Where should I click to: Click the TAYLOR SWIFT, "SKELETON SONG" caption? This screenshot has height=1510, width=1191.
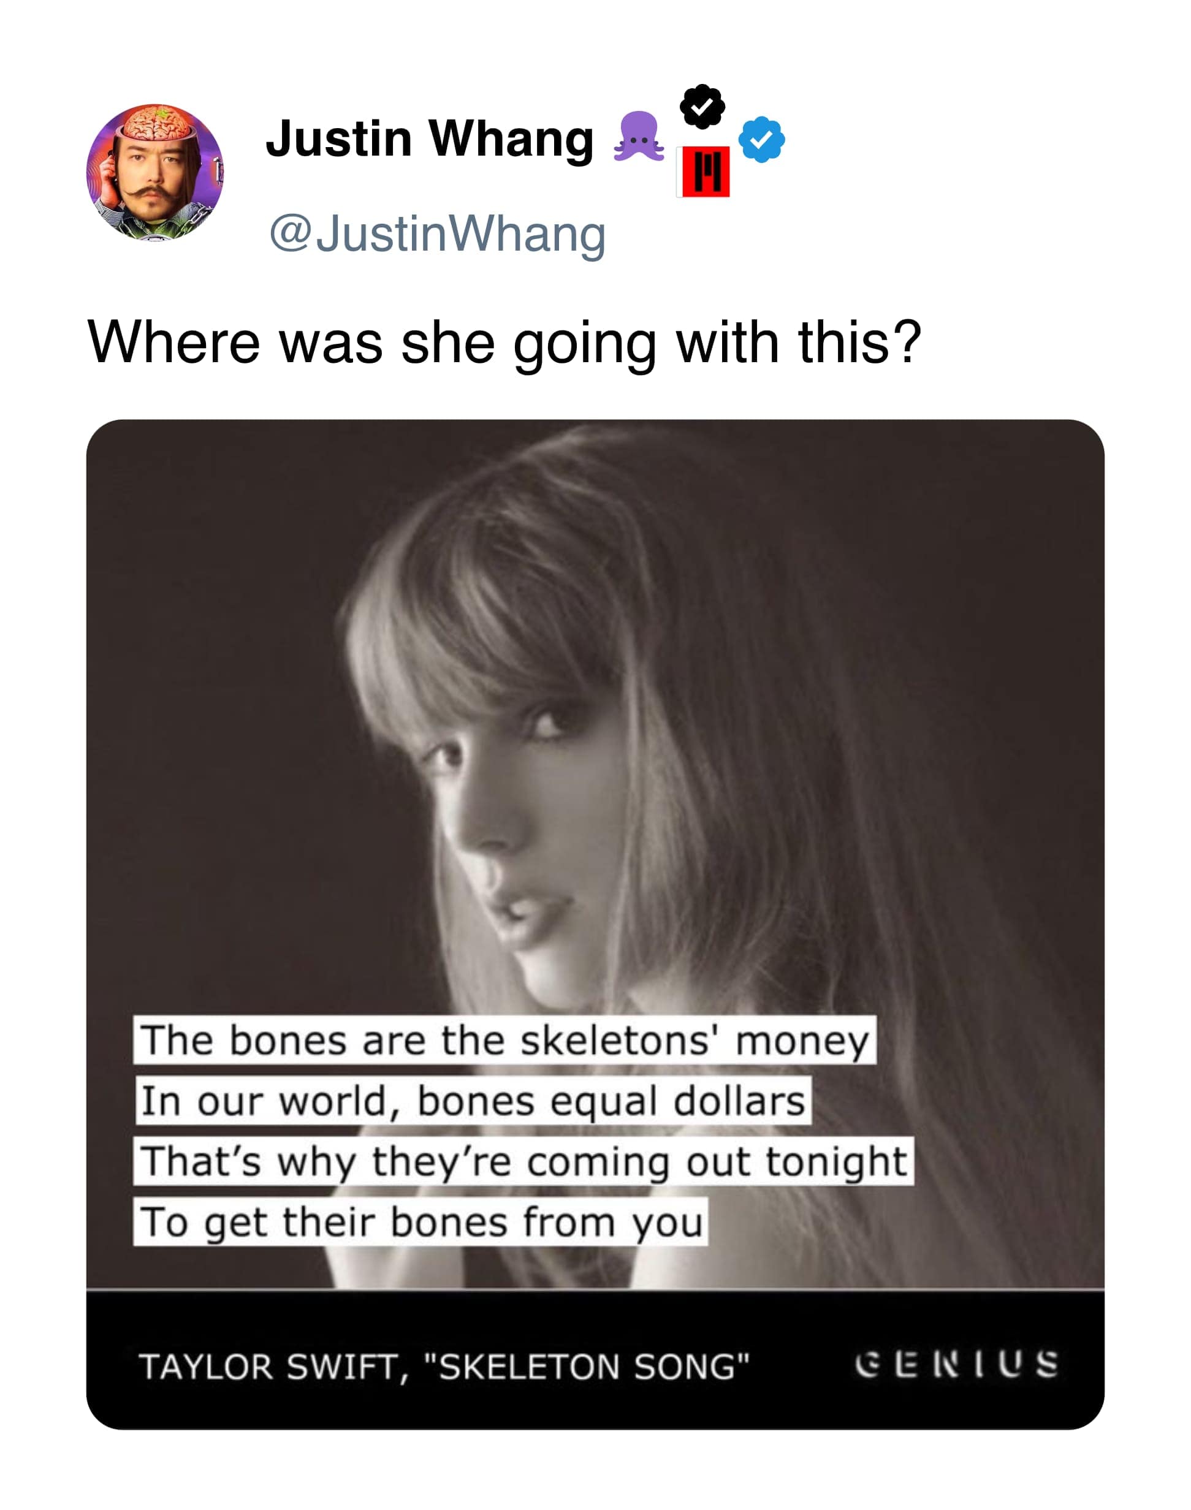444,1367
